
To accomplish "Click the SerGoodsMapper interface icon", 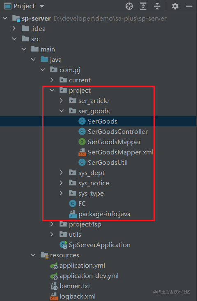I will pos(82,142).
